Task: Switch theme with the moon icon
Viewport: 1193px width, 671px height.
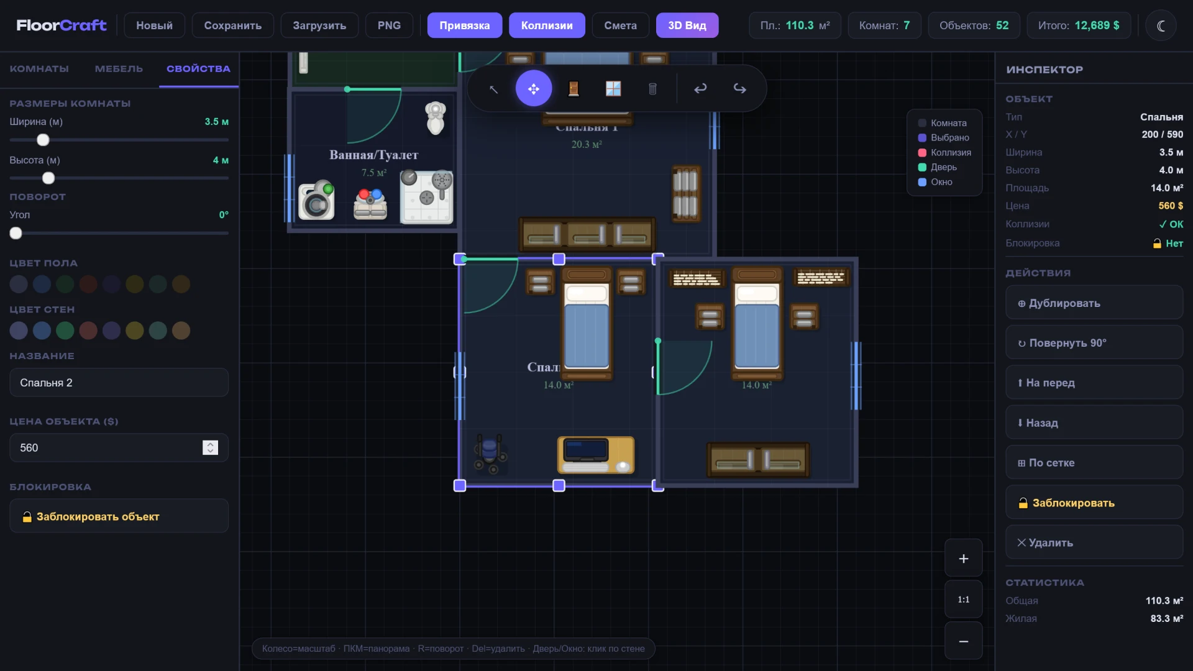Action: click(1161, 25)
